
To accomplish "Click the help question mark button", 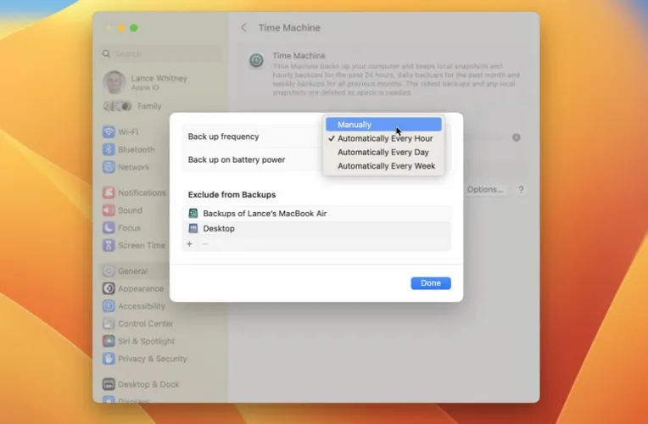I will pos(521,190).
